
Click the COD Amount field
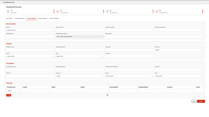click(30, 37)
